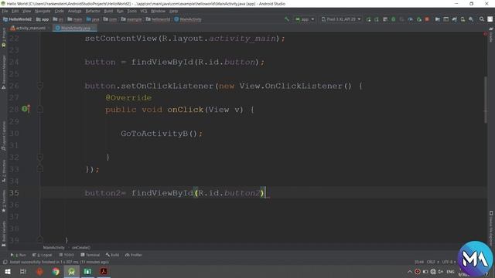495x278 pixels.
Task: Click the fold end marker at line 32
Action: (x=40, y=157)
